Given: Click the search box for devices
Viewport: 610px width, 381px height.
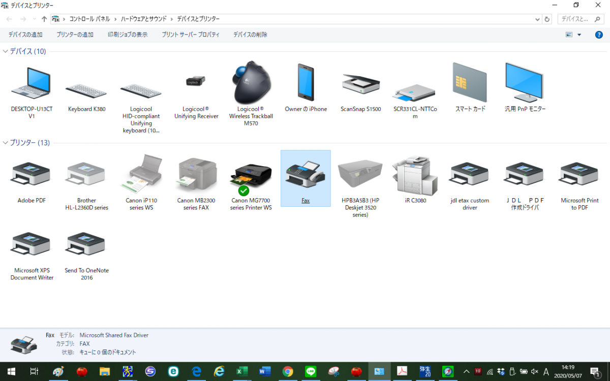Looking at the screenshot, I should click(581, 19).
